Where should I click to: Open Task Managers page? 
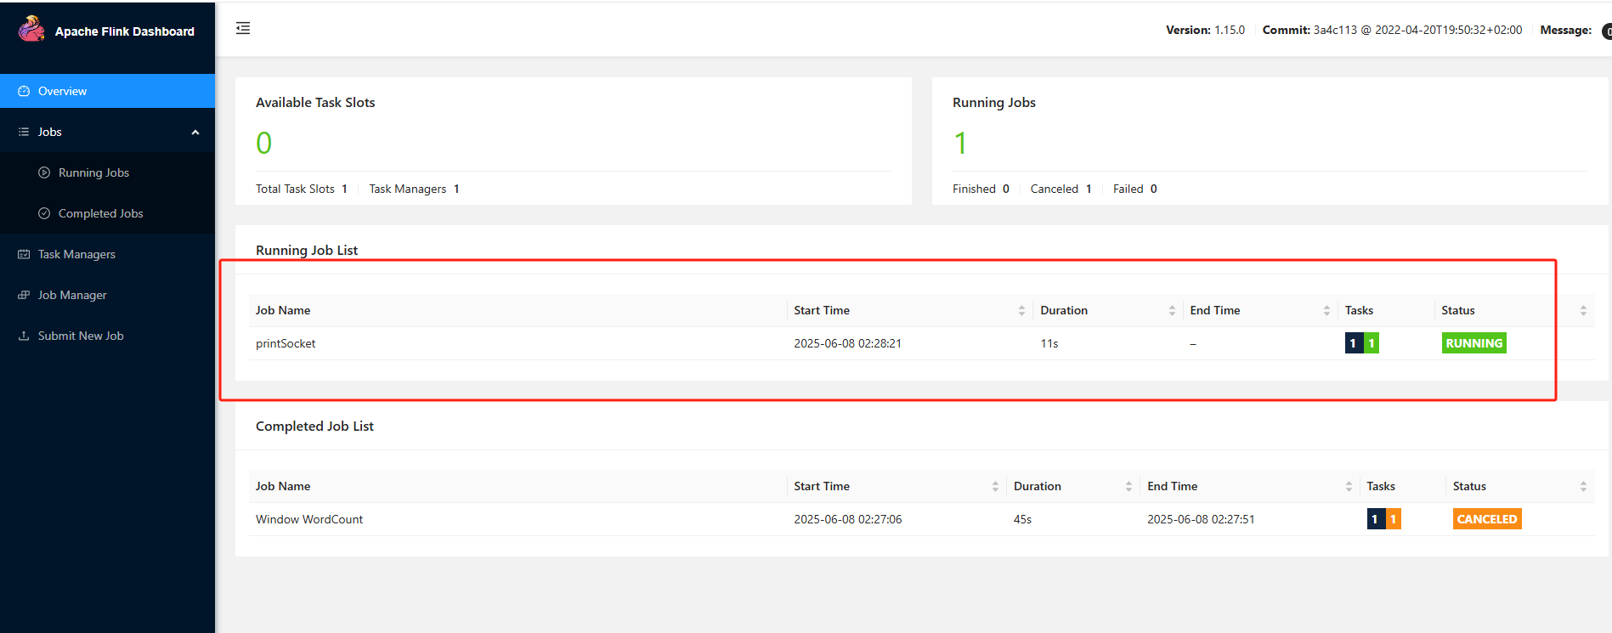pyautogui.click(x=107, y=254)
